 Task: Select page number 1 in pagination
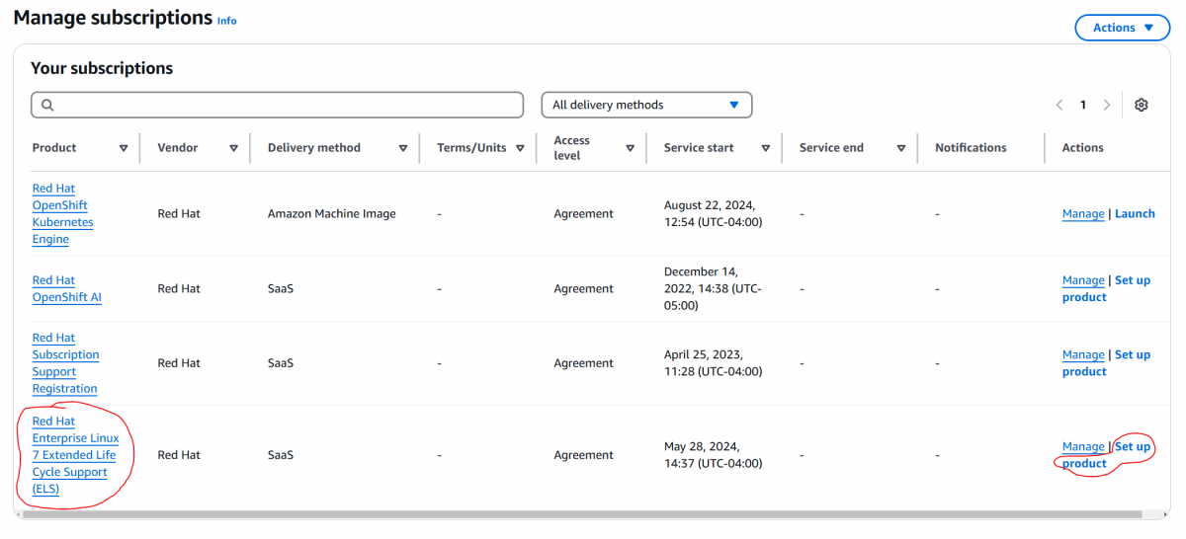point(1083,105)
